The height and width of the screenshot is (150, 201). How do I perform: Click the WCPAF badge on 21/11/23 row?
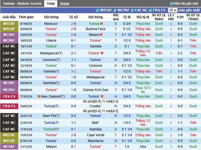pos(9,147)
